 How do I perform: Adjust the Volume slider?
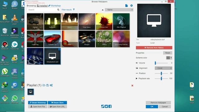click(161, 63)
